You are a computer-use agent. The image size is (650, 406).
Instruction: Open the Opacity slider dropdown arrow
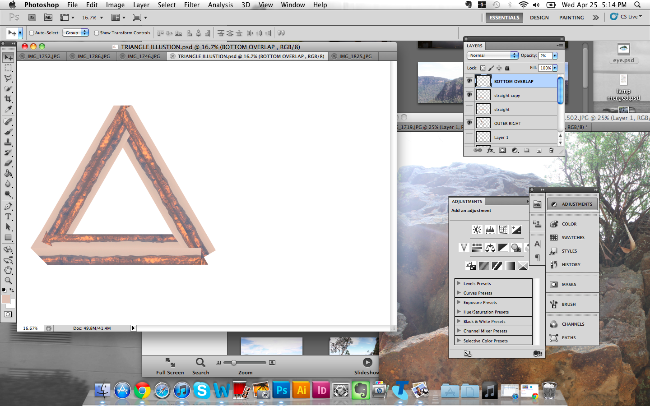pos(555,55)
